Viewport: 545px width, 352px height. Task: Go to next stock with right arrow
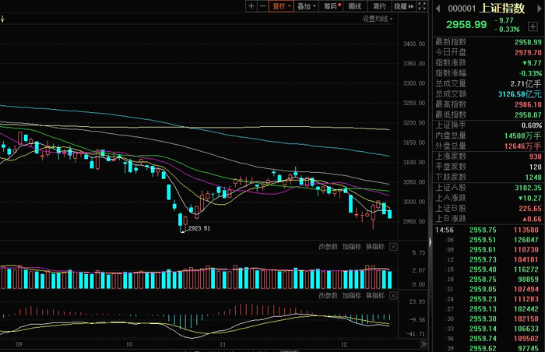pyautogui.click(x=540, y=9)
